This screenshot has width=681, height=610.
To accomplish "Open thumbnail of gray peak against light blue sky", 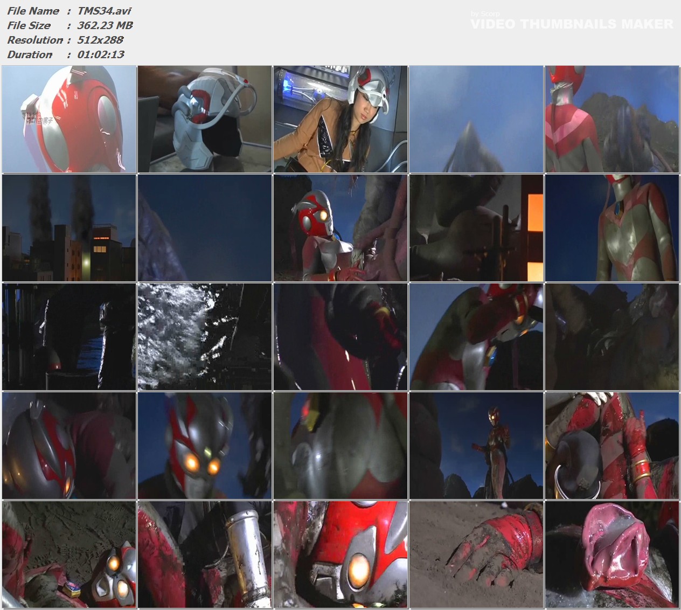I will click(x=476, y=119).
